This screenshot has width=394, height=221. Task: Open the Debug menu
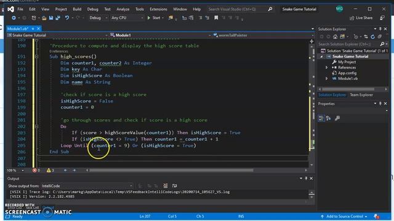click(93, 9)
